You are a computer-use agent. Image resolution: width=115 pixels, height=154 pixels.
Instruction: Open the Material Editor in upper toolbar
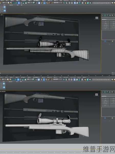(83, 3)
